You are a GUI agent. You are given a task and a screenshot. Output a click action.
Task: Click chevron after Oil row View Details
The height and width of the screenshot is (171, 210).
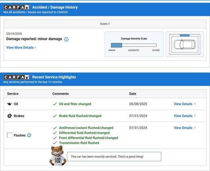[x=195, y=104]
